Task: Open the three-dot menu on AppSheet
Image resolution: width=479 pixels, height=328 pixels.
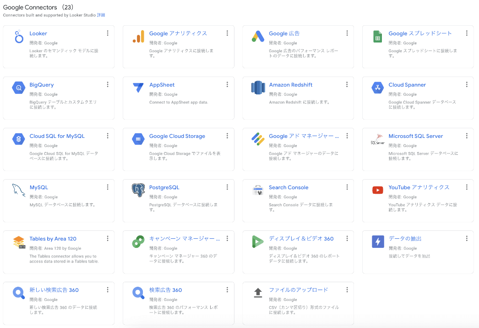Action: point(227,84)
